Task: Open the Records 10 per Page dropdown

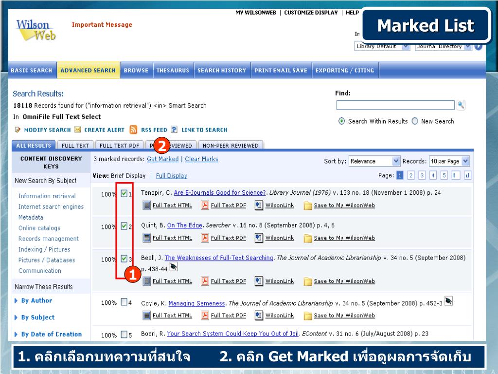Action: click(x=449, y=161)
